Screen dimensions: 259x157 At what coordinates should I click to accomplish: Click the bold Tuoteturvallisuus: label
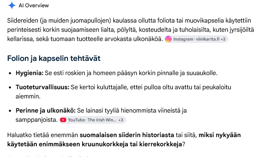click(42, 87)
